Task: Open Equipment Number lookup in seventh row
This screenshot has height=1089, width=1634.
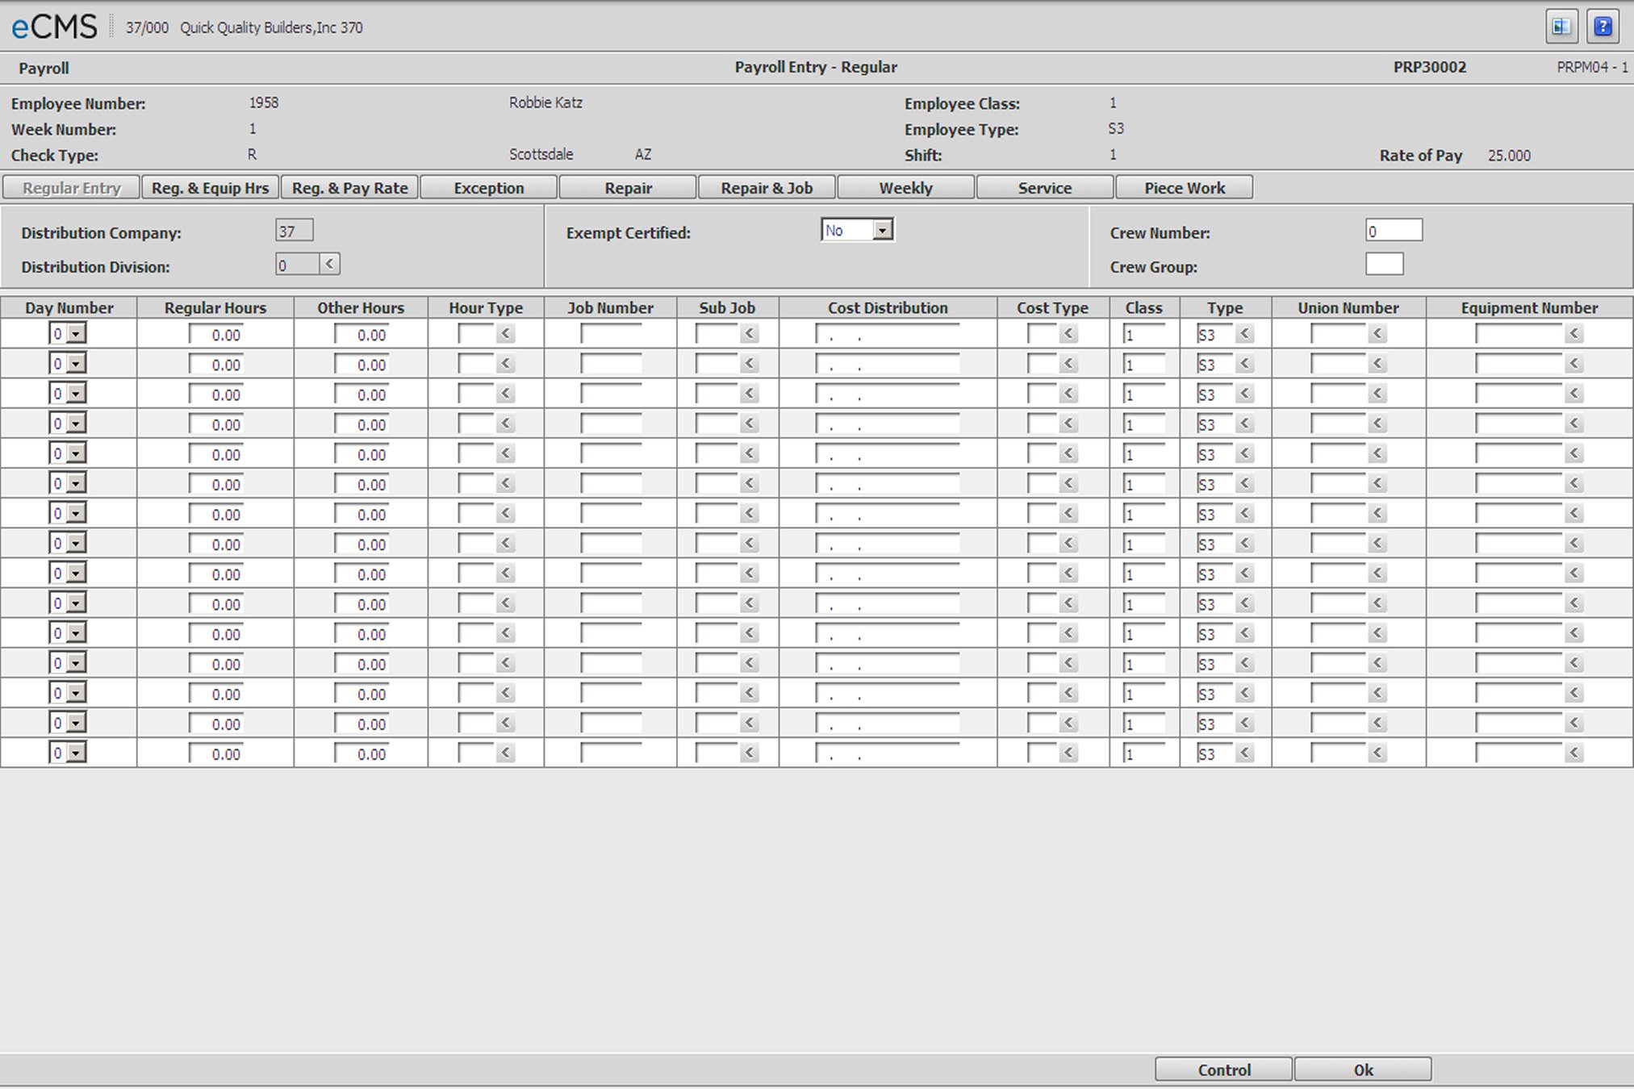Action: [x=1574, y=513]
